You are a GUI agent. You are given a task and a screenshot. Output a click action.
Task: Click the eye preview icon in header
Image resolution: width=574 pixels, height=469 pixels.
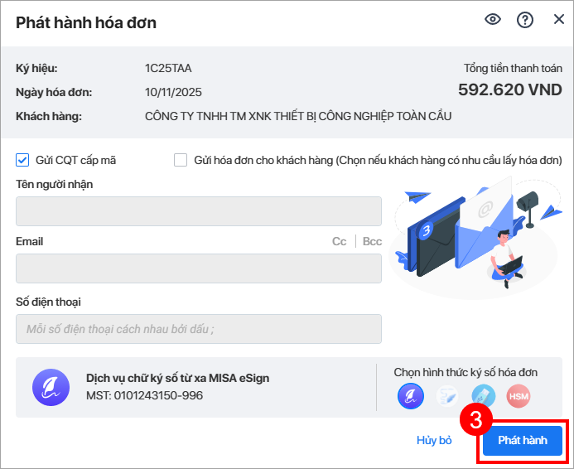pyautogui.click(x=493, y=20)
